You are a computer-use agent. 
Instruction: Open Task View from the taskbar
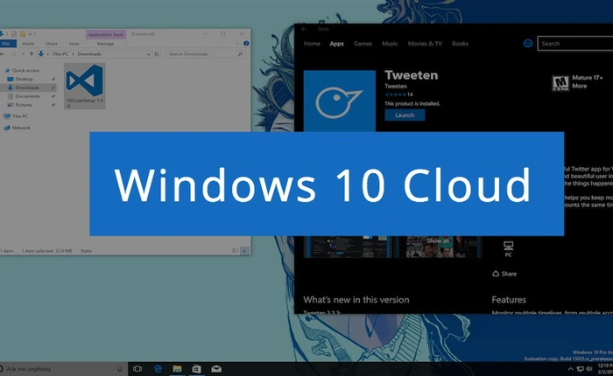pos(137,369)
